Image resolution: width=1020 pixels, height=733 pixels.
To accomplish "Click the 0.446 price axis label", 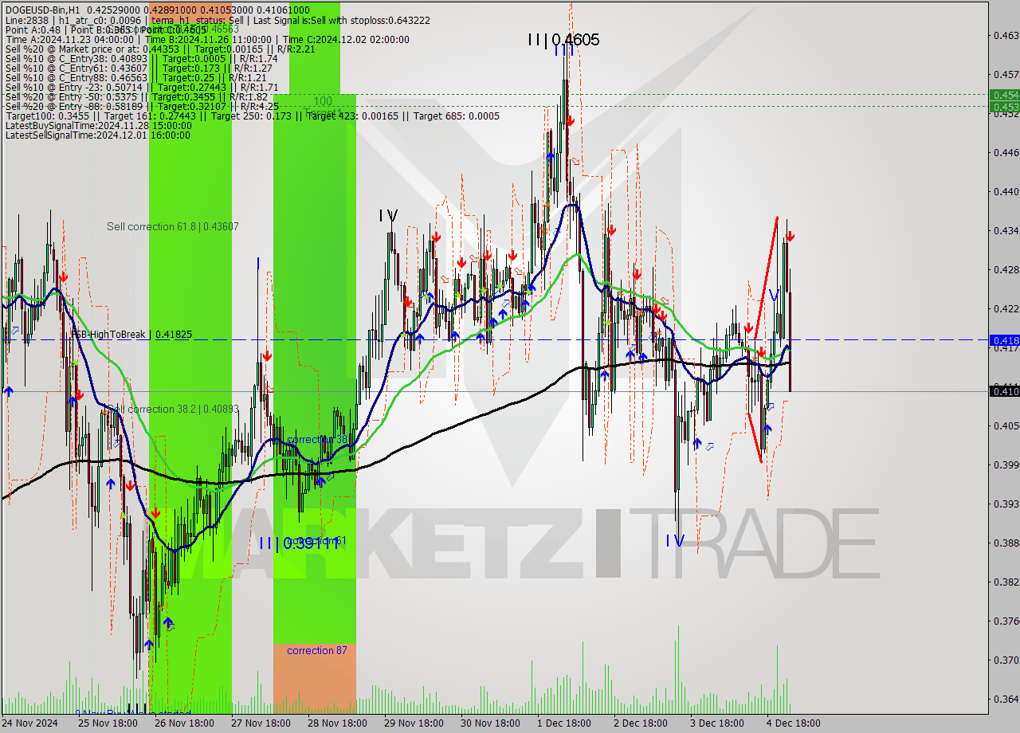I will point(1006,152).
